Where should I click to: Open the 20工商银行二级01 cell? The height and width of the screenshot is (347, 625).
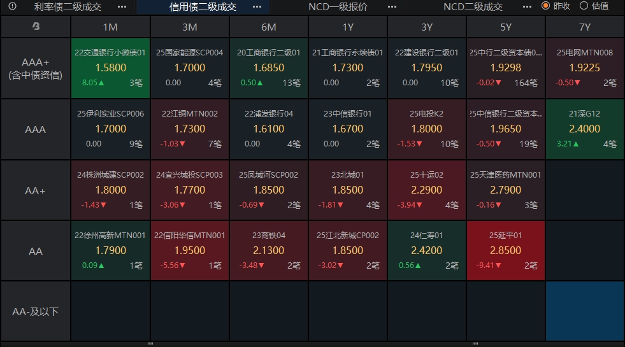tap(269, 68)
